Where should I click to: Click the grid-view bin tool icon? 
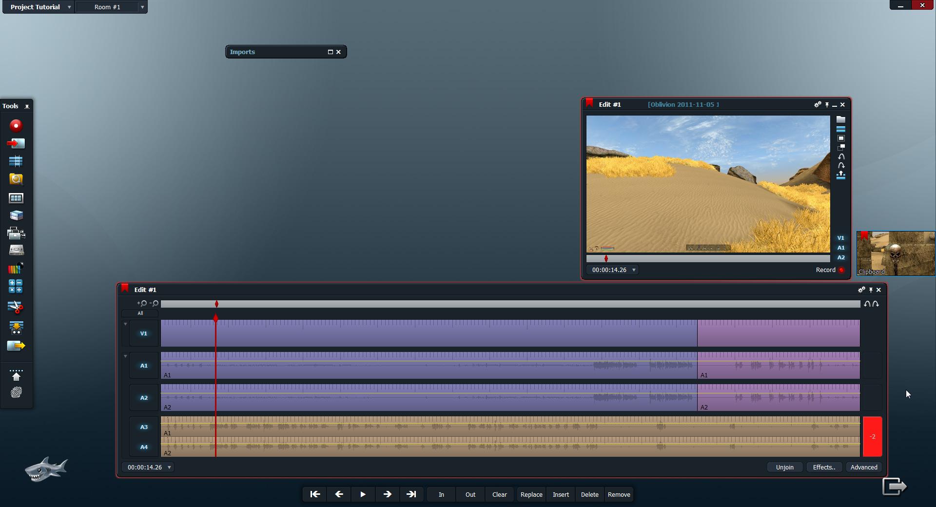(16, 198)
